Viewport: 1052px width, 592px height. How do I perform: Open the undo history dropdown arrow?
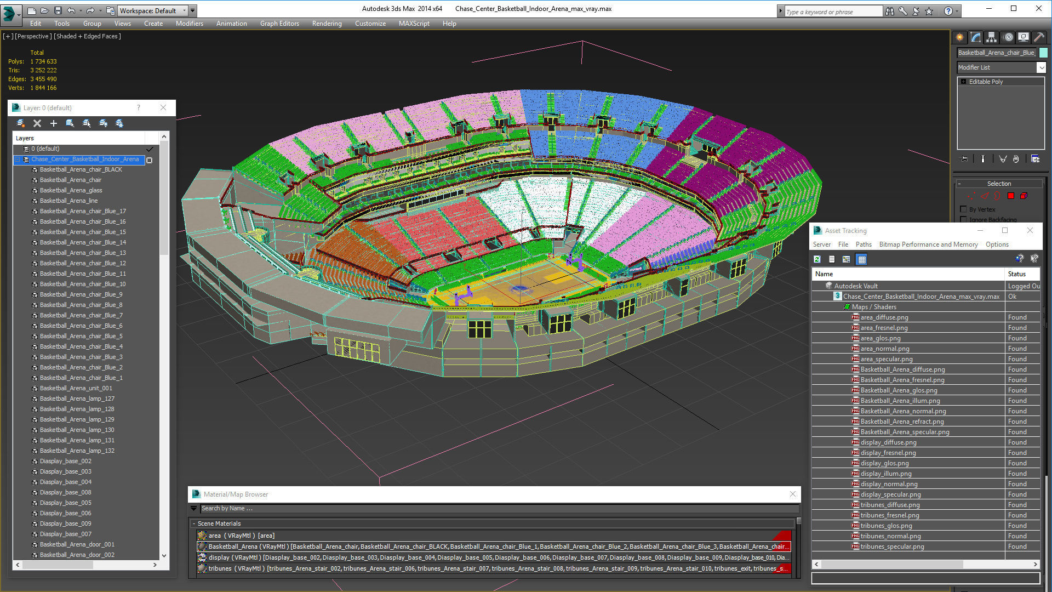click(x=81, y=10)
